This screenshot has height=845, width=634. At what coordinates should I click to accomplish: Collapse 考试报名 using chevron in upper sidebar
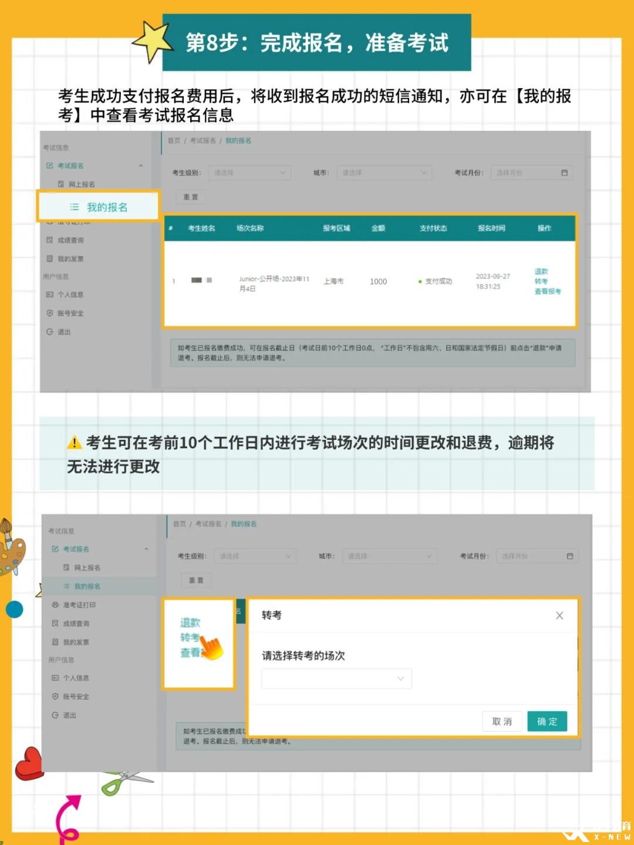(x=141, y=166)
